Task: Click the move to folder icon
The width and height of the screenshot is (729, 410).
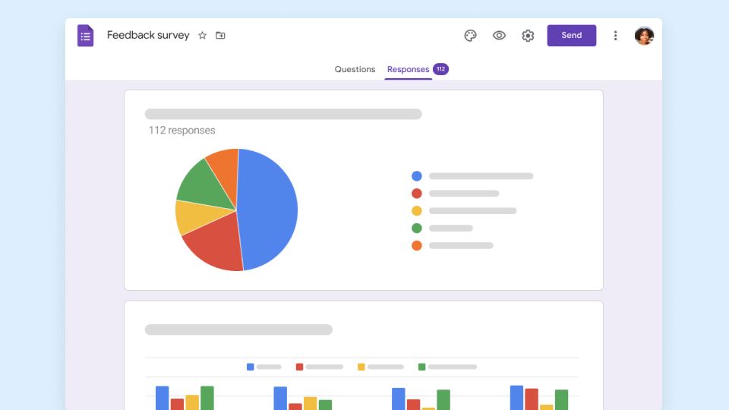Action: coord(220,36)
